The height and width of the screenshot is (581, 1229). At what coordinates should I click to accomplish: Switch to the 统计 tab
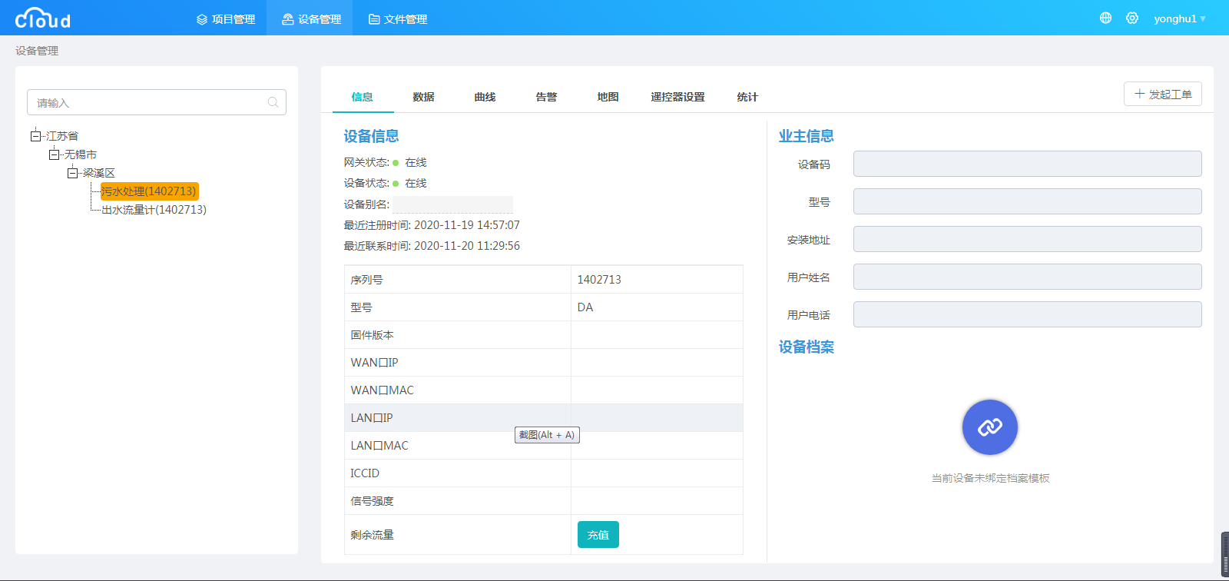tap(747, 97)
